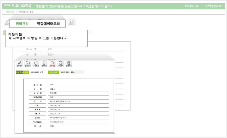Image resolution: width=227 pixels, height=138 pixels.
Task: Click the 등록하기 pencil icon in enlarged toolbar
Action: pos(19,64)
